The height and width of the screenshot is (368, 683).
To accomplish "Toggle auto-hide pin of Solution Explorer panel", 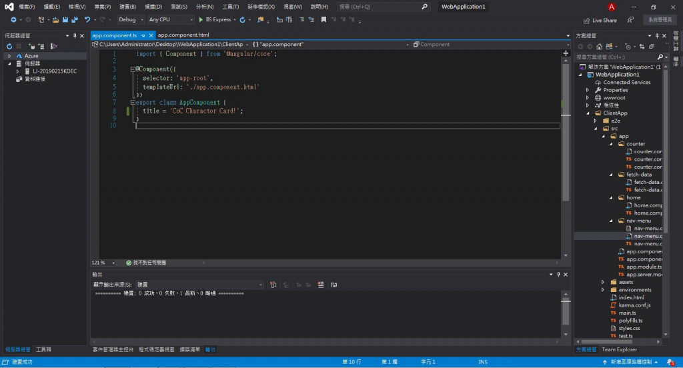I will (657, 36).
